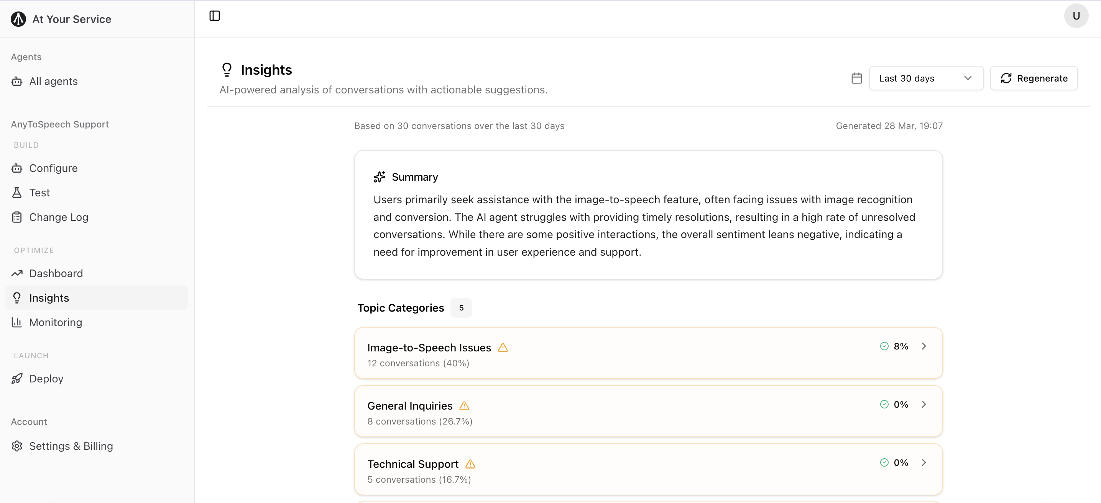Viewport: 1101px width, 503px height.
Task: Toggle the sidebar panel icon
Action: pyautogui.click(x=215, y=16)
